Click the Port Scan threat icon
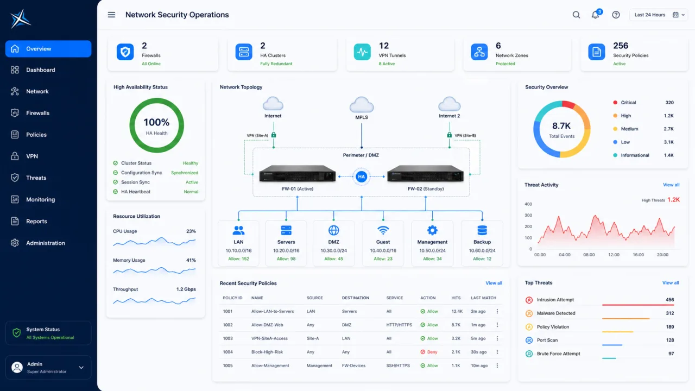The image size is (695, 391). (529, 340)
